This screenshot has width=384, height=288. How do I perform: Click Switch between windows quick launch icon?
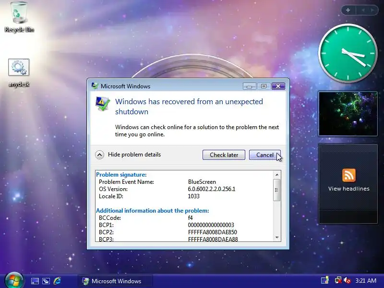click(46, 281)
